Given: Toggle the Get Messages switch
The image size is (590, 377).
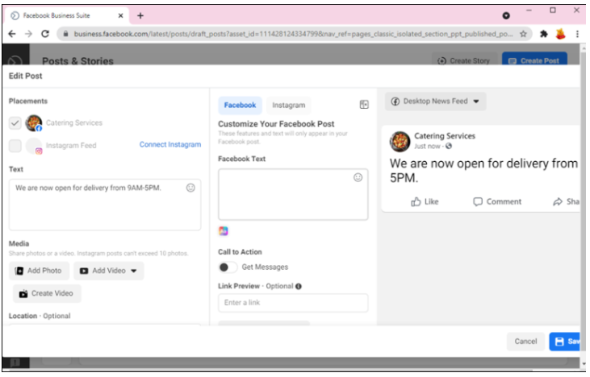Looking at the screenshot, I should (228, 267).
